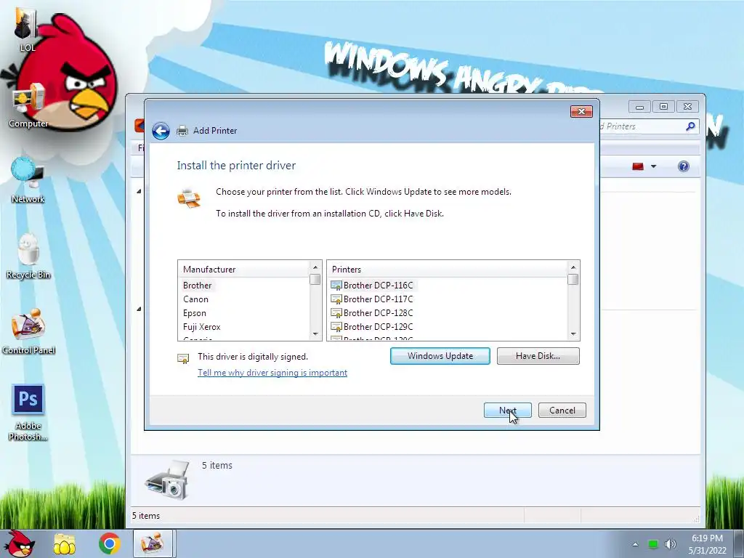Click the digitally signed certificate icon
The height and width of the screenshot is (558, 744).
tap(183, 358)
